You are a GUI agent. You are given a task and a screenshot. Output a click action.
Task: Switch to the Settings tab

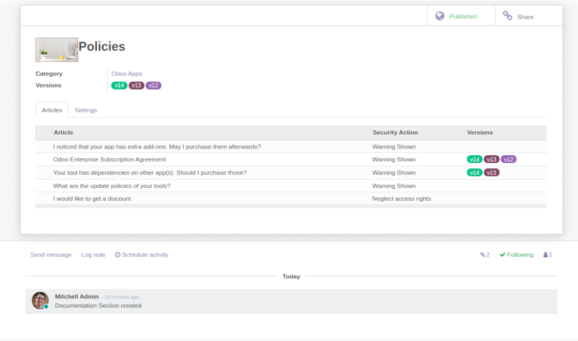click(85, 110)
